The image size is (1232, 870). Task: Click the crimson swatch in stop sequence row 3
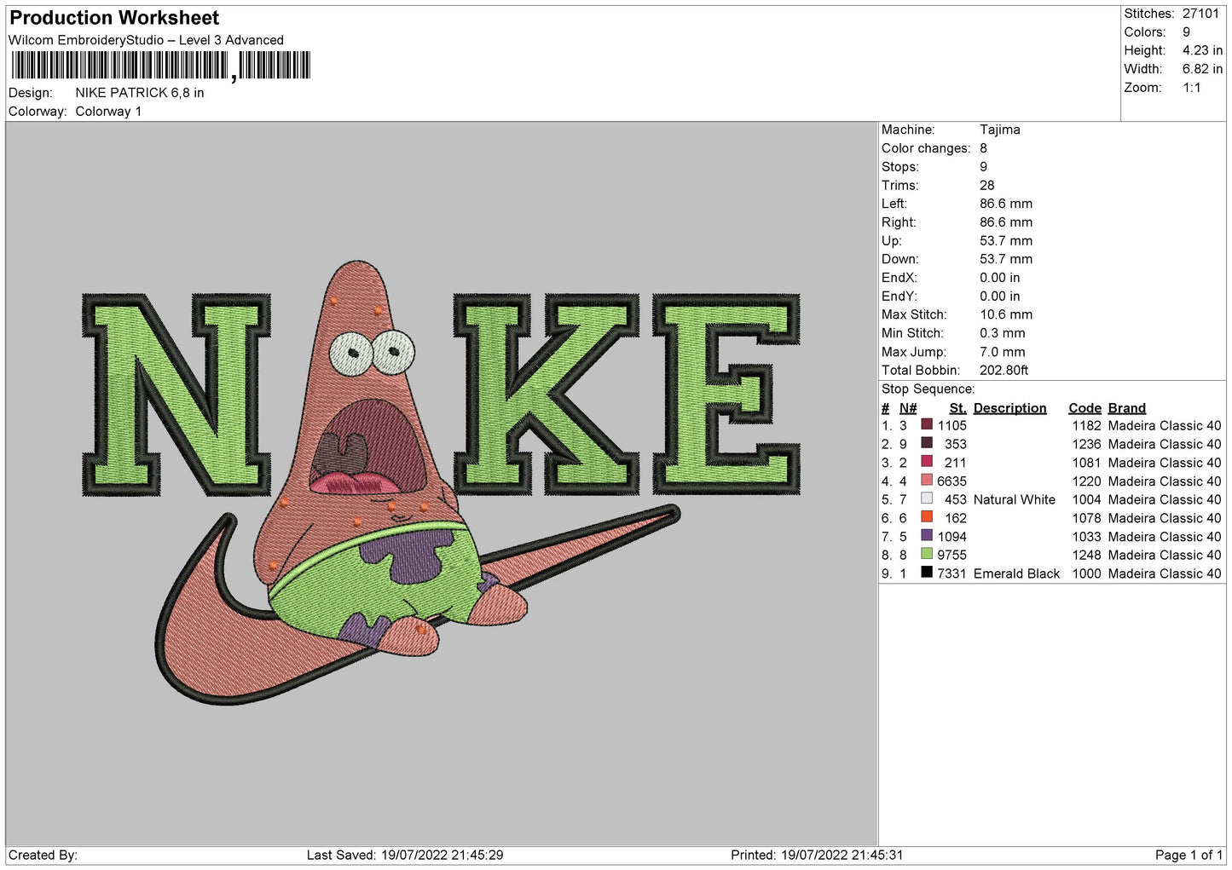coord(927,462)
